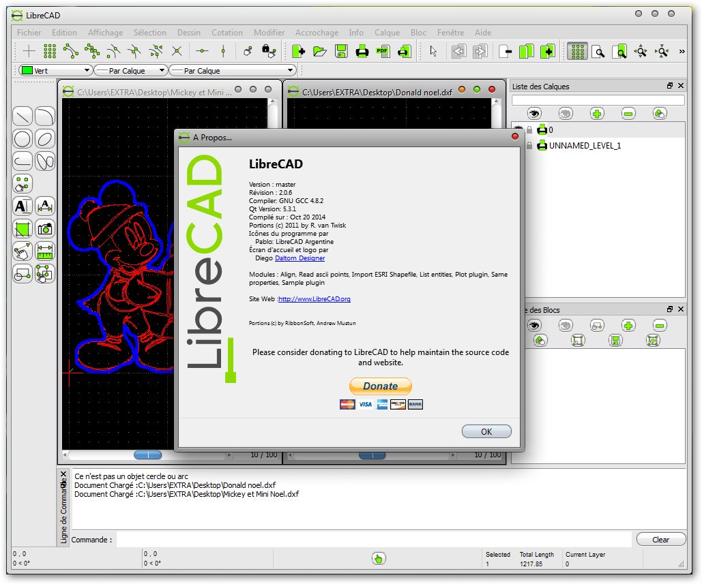The image size is (702, 584).
Task: Toggle the grid display button
Action: click(x=577, y=51)
